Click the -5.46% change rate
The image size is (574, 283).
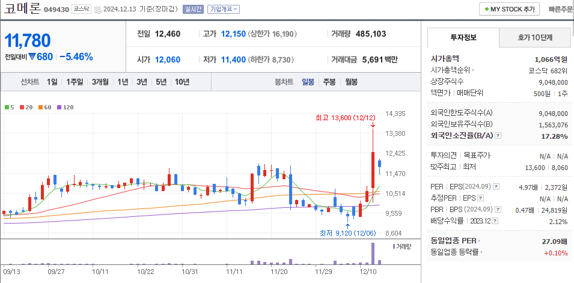point(76,57)
